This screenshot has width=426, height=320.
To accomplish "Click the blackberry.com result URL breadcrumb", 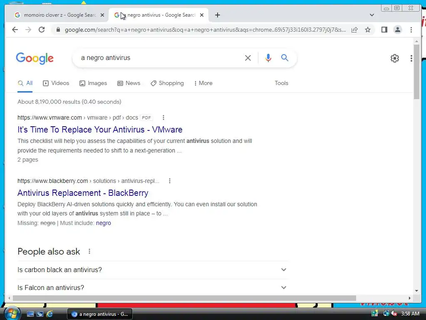I will [88, 181].
